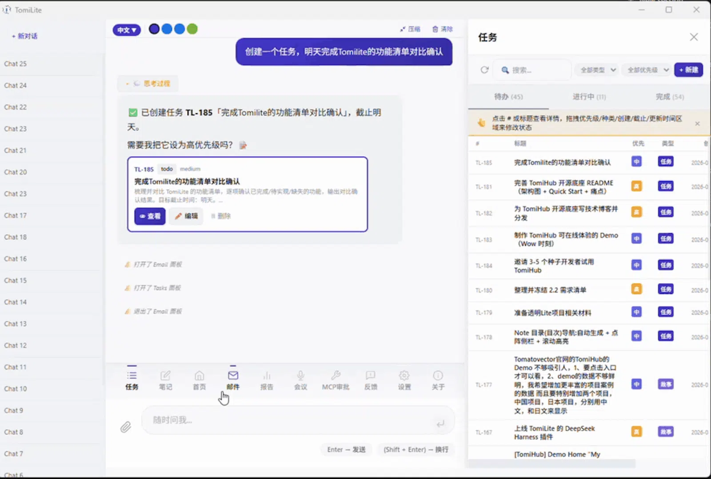Click the 随时问我 message input box

298,420
